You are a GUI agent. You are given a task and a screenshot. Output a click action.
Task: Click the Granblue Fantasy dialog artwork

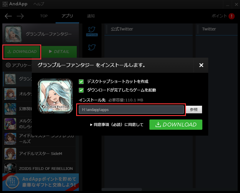pyautogui.click(x=55, y=96)
